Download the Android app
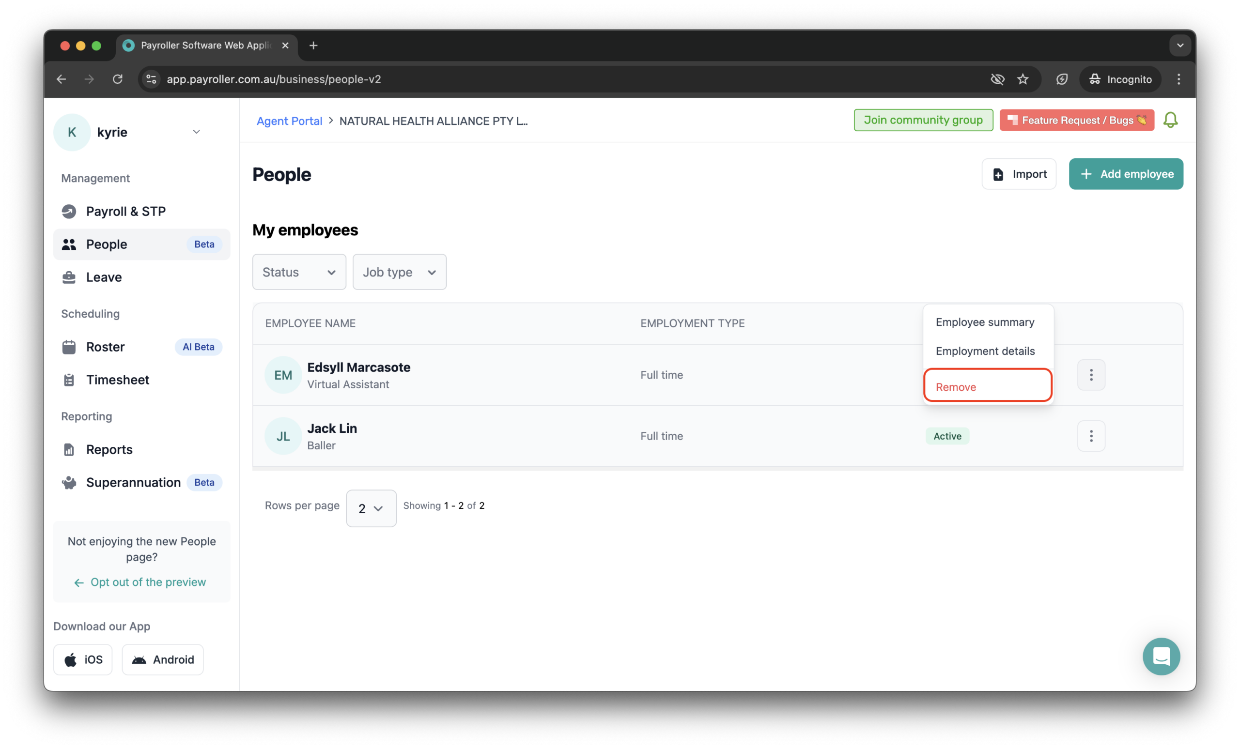 click(163, 659)
